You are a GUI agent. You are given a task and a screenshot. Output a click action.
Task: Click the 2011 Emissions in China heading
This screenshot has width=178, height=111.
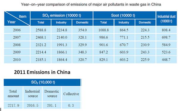click(x=42, y=72)
